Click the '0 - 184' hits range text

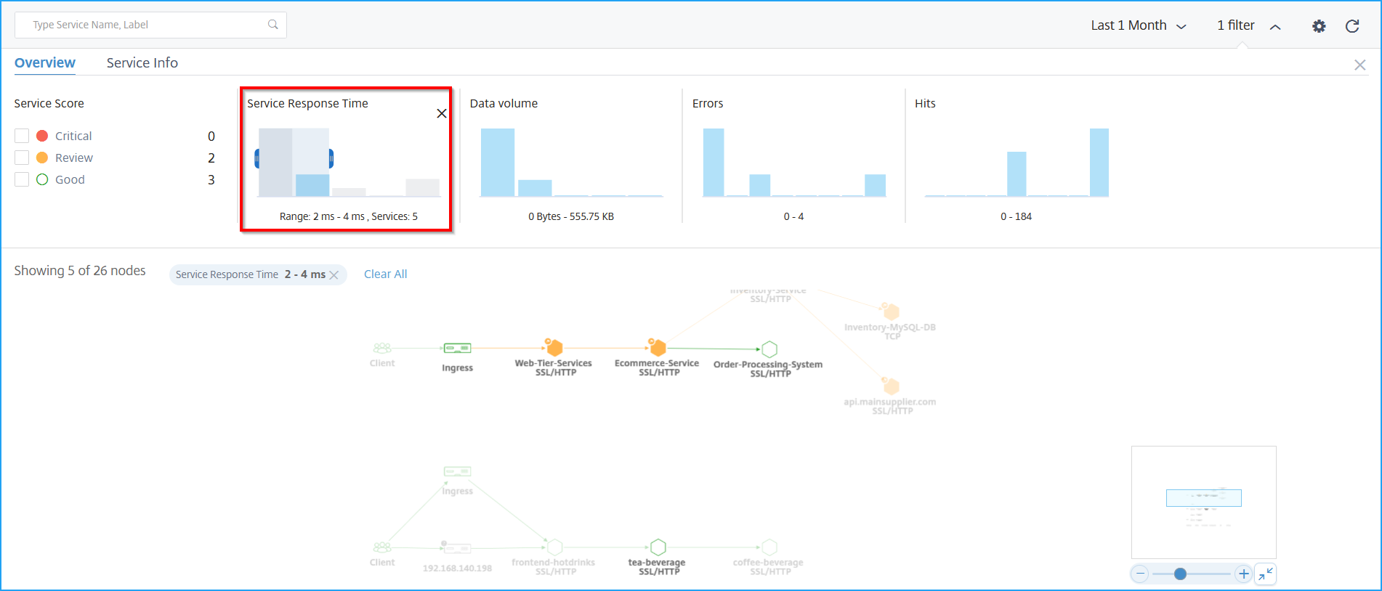pyautogui.click(x=1016, y=216)
